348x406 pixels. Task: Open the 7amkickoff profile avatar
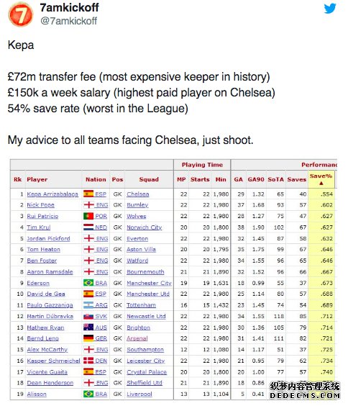tap(21, 14)
